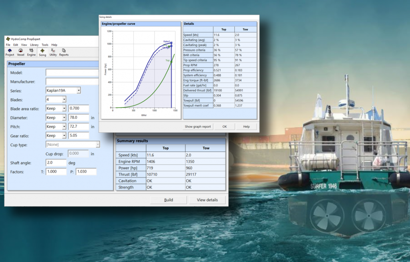
Task: Click Show graph report button
Action: point(197,127)
